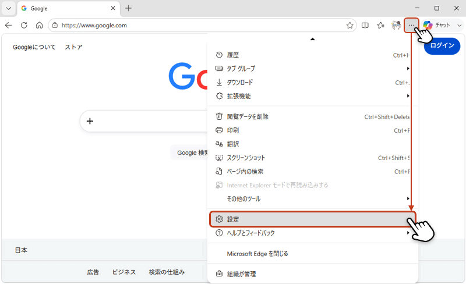Expand the タブ グループ submenu arrow

coord(408,69)
